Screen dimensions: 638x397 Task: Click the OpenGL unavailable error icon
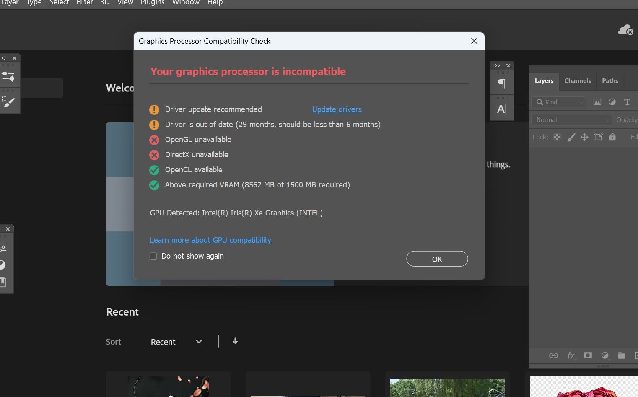154,140
